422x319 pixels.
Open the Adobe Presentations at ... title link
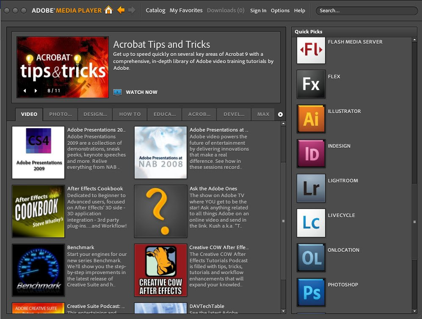click(x=219, y=130)
